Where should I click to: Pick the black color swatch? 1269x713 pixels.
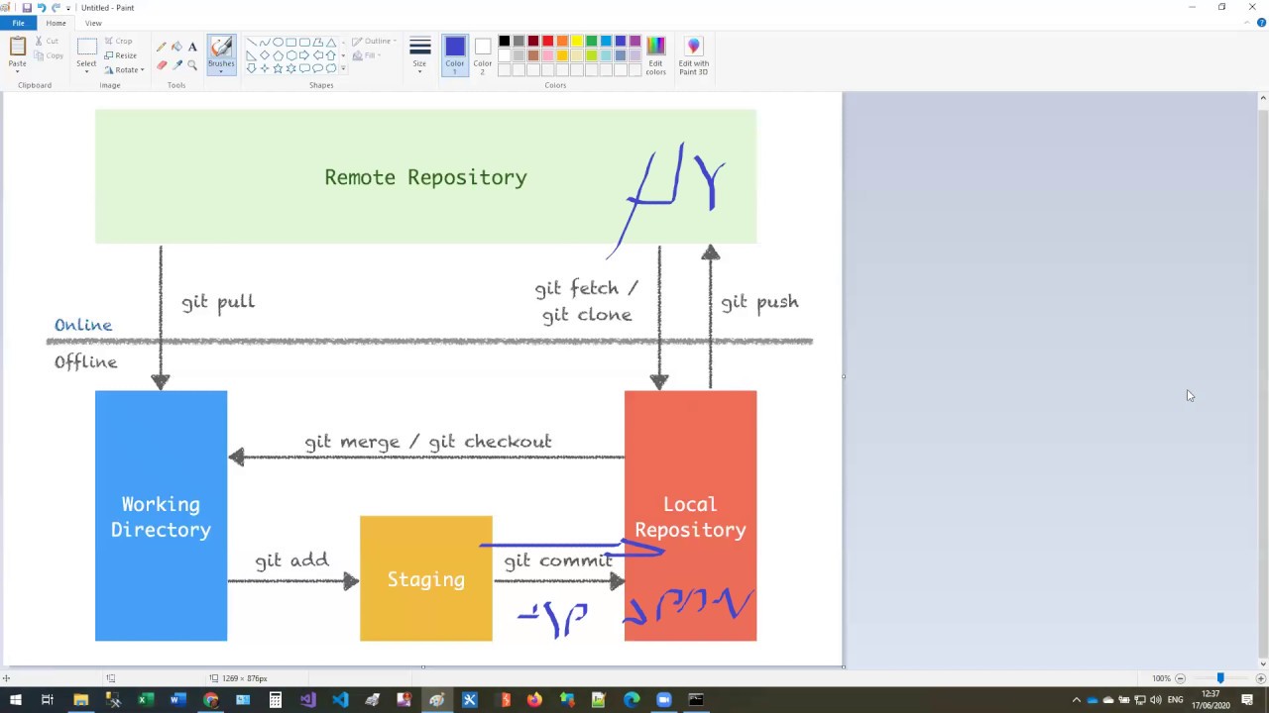click(504, 41)
